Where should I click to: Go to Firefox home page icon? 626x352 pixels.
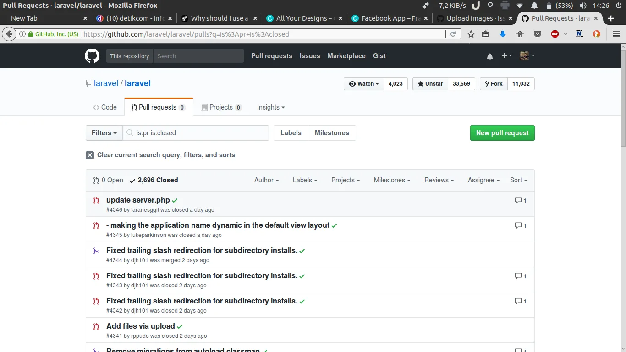point(520,34)
